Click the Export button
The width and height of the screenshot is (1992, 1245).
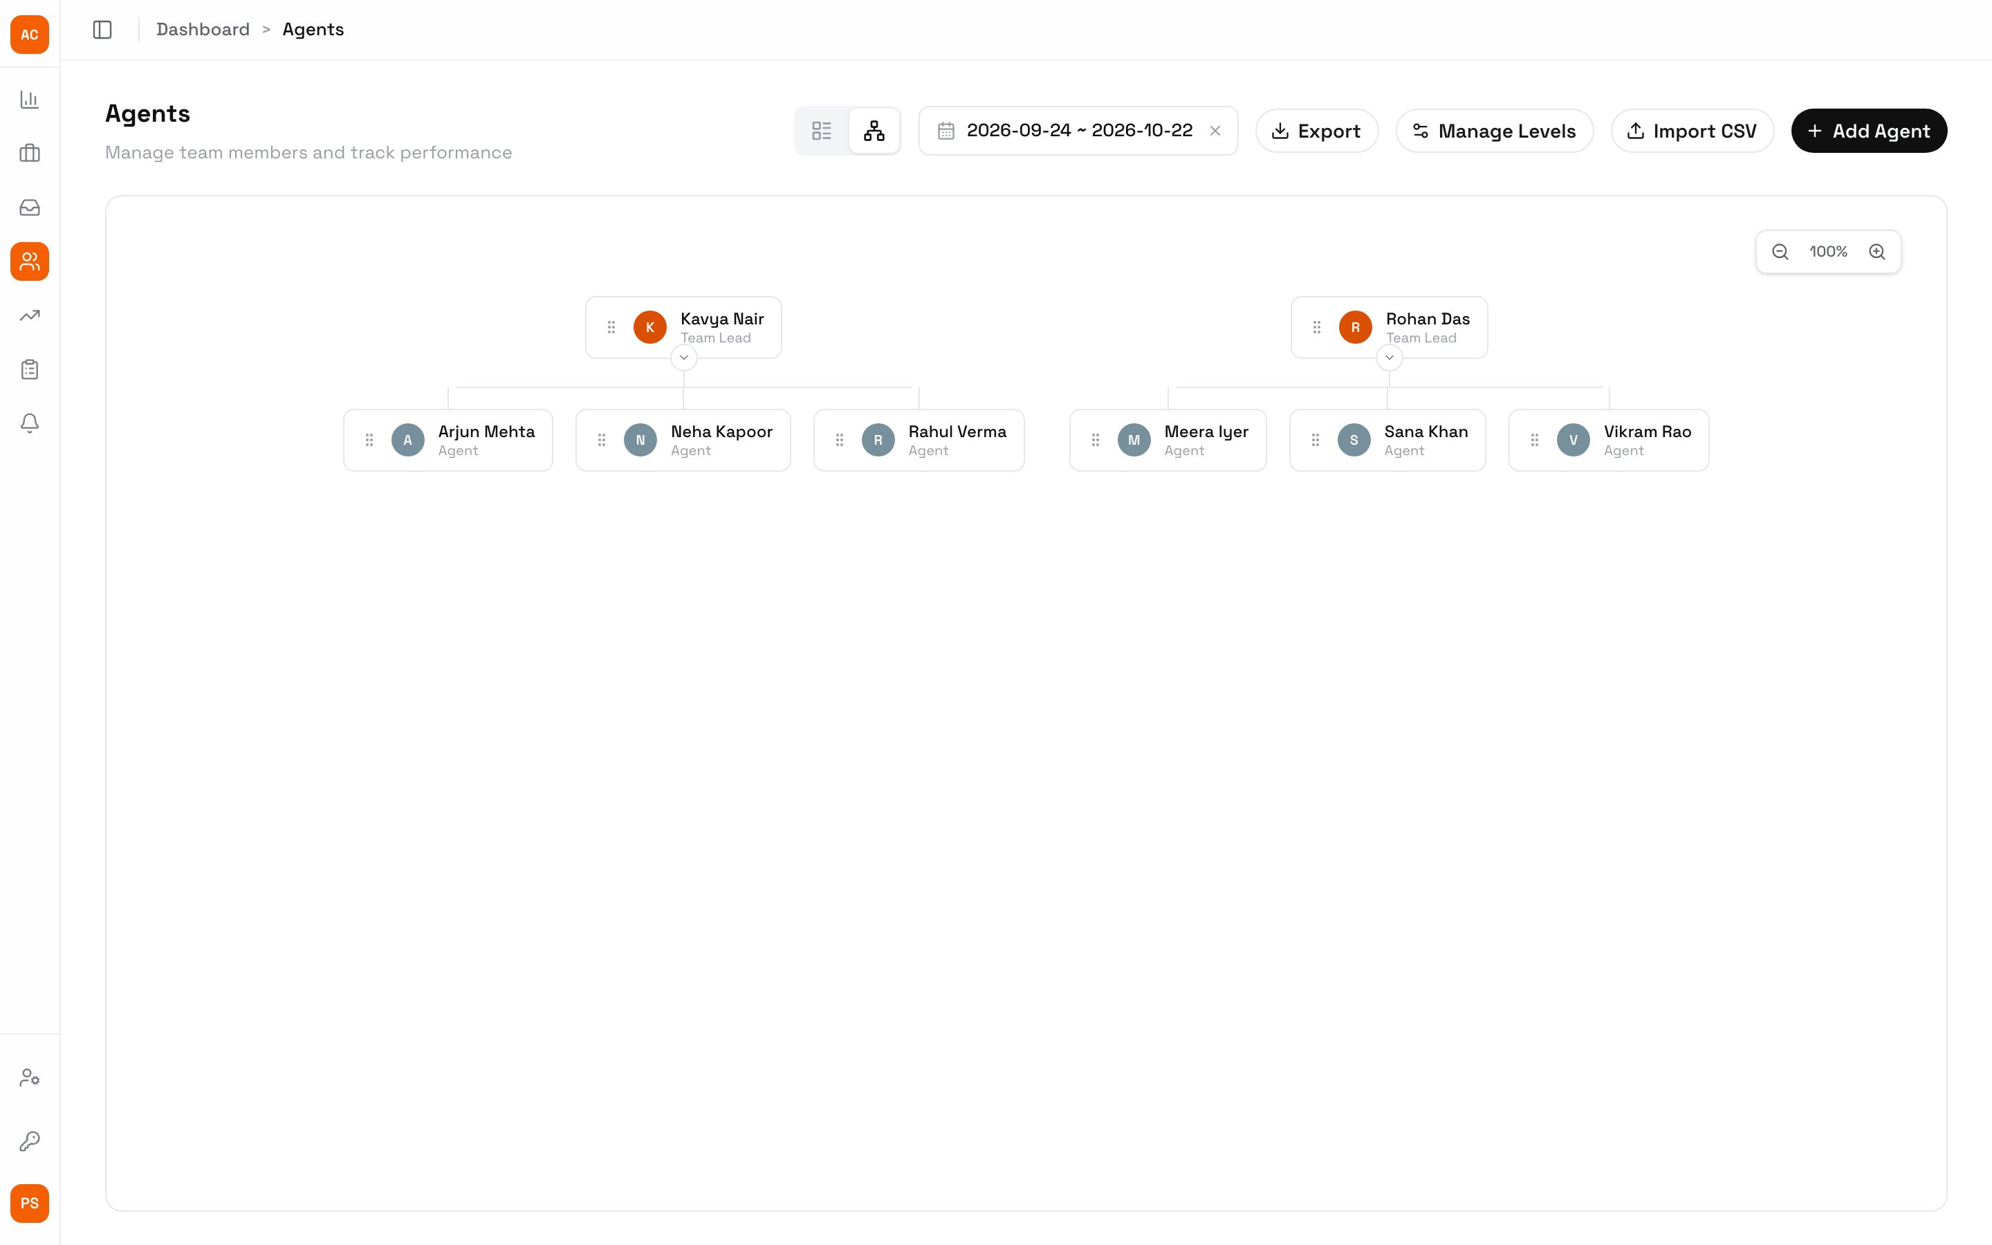1317,131
